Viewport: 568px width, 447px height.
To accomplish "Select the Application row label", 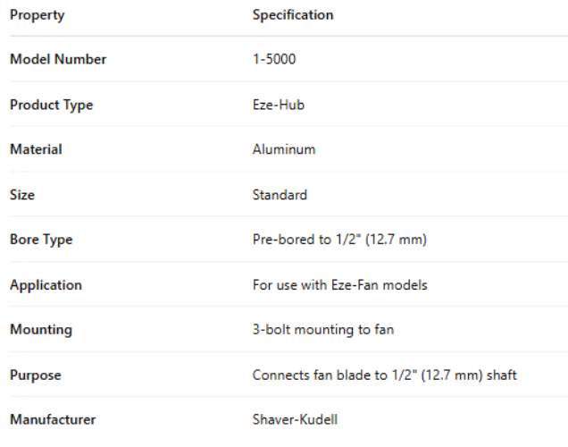I will [x=46, y=285].
